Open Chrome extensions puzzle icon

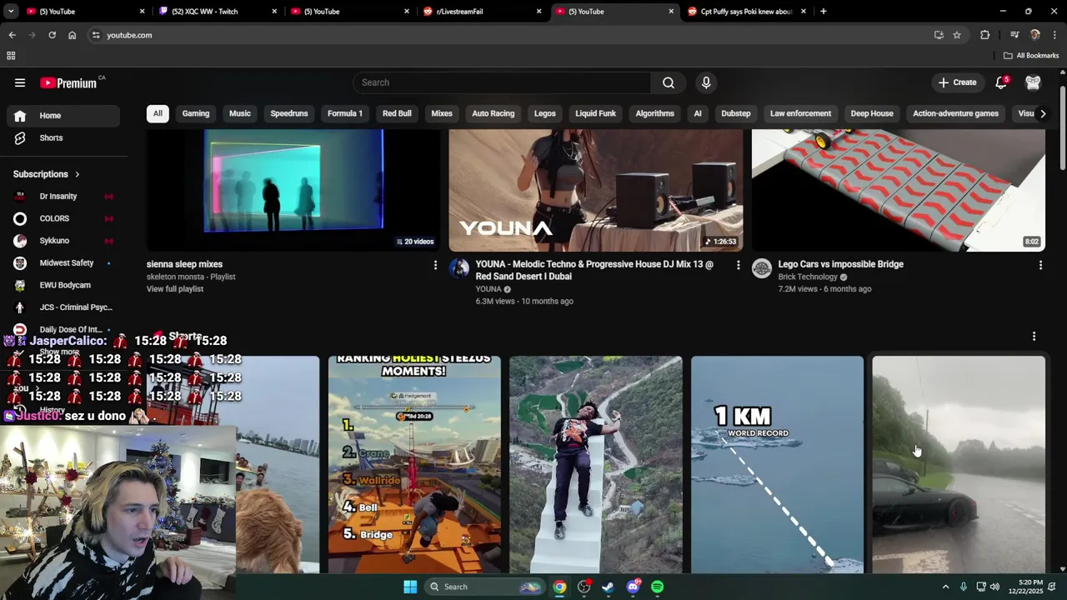pyautogui.click(x=984, y=35)
